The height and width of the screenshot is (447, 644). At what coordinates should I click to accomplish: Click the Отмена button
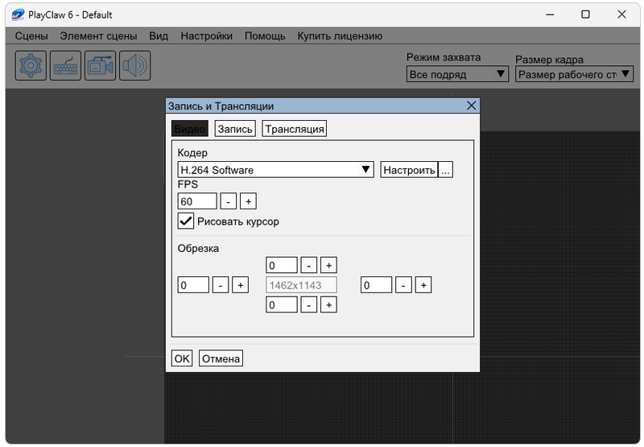coord(221,358)
